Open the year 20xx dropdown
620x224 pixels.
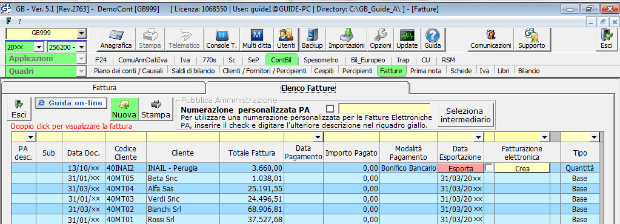coord(39,47)
